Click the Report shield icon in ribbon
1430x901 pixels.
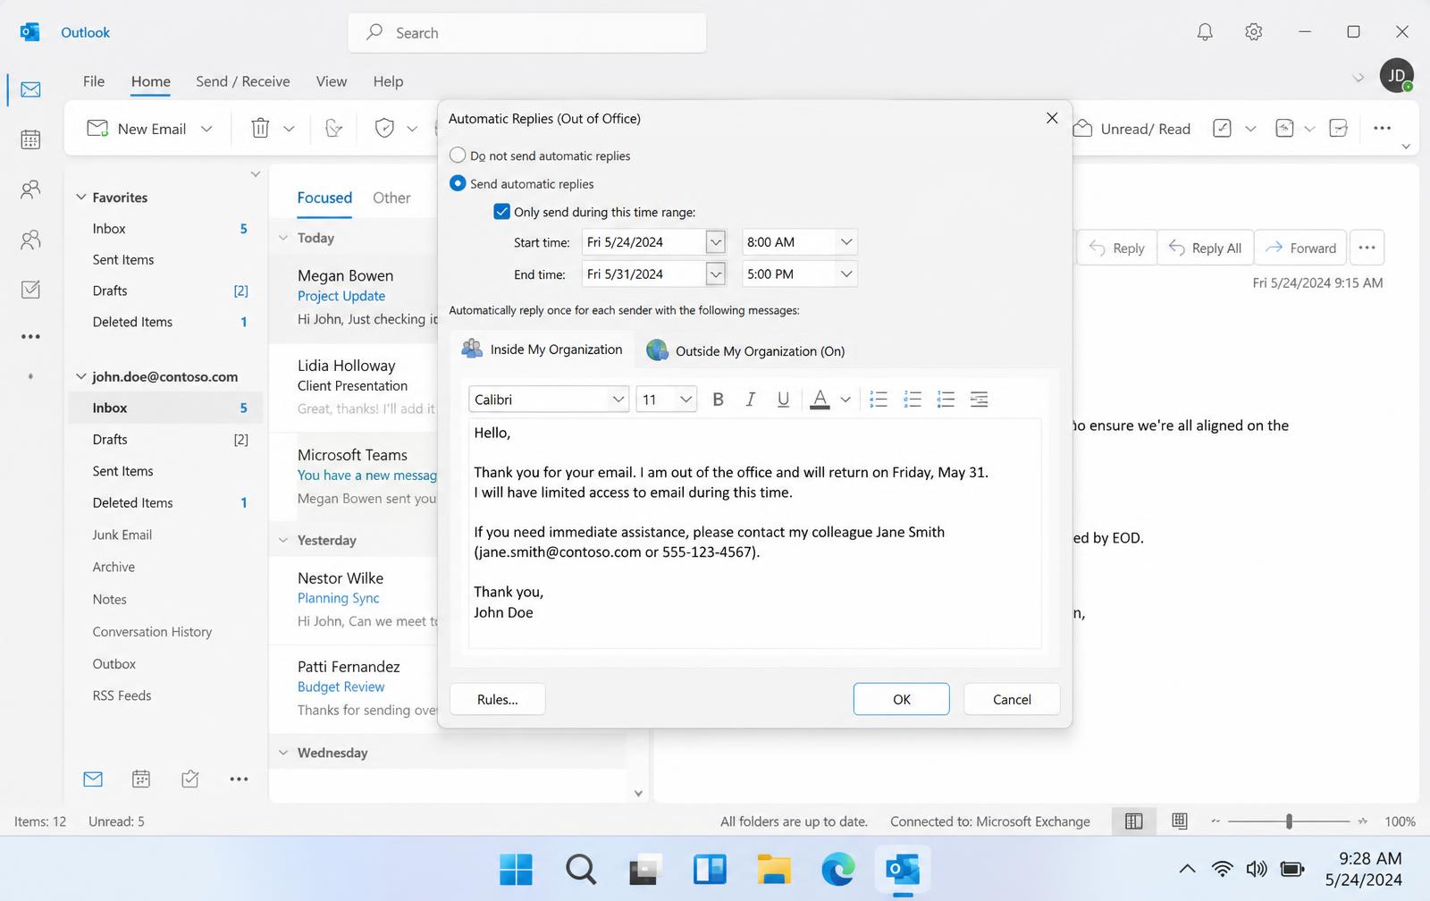[x=384, y=129]
